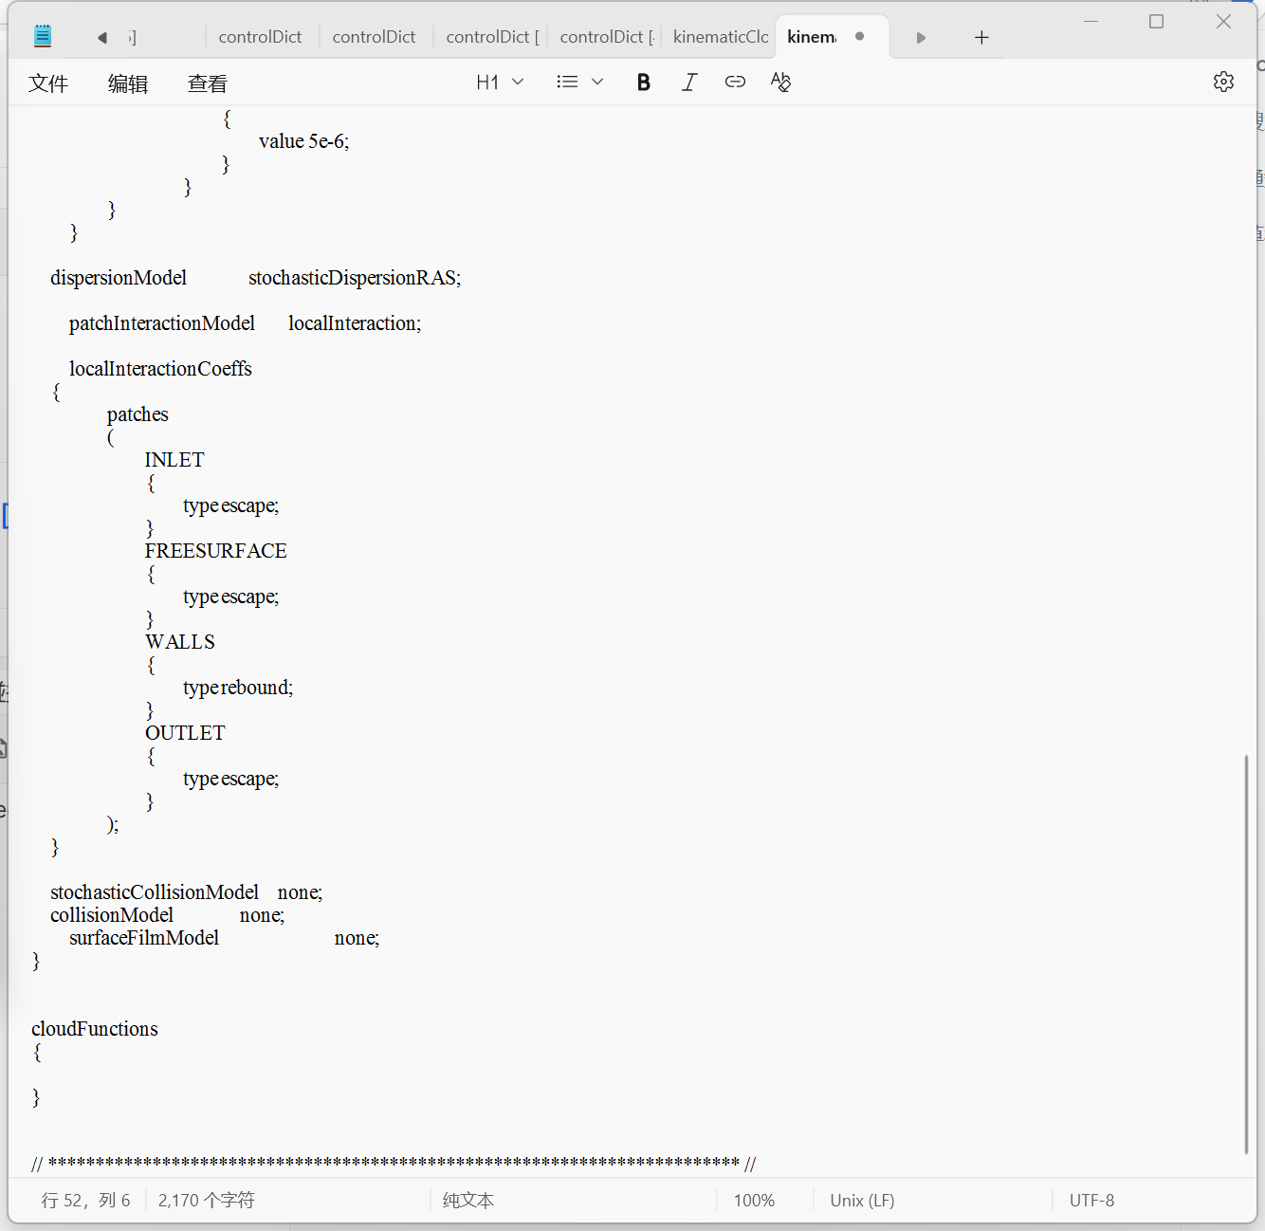Click the vertical scrollbar thumb
This screenshot has height=1231, width=1265.
[1246, 953]
